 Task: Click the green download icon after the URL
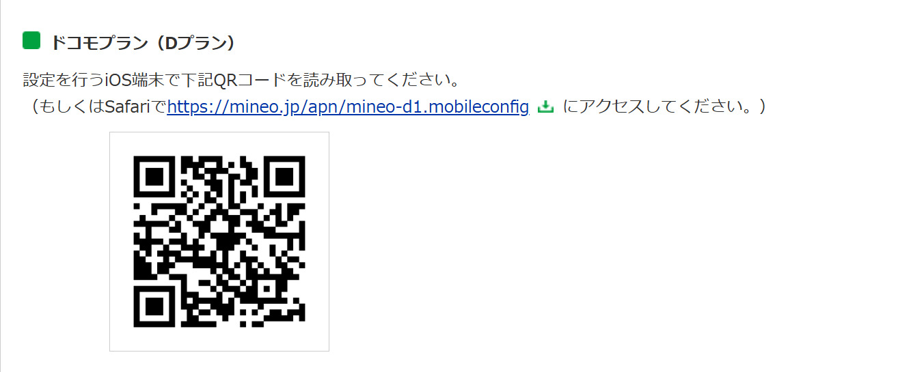(x=545, y=107)
